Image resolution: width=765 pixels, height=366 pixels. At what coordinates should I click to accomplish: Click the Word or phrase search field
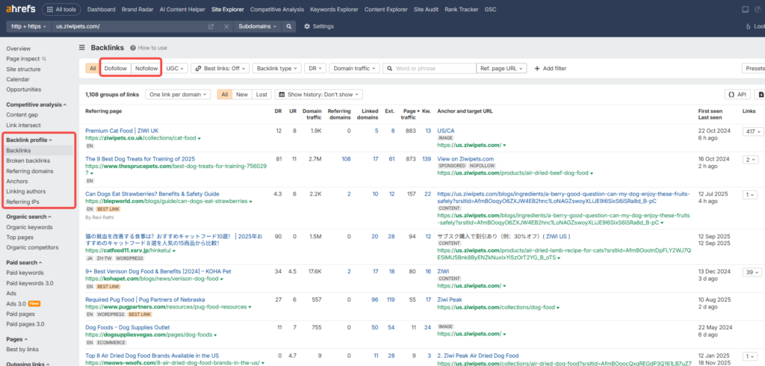coord(430,68)
